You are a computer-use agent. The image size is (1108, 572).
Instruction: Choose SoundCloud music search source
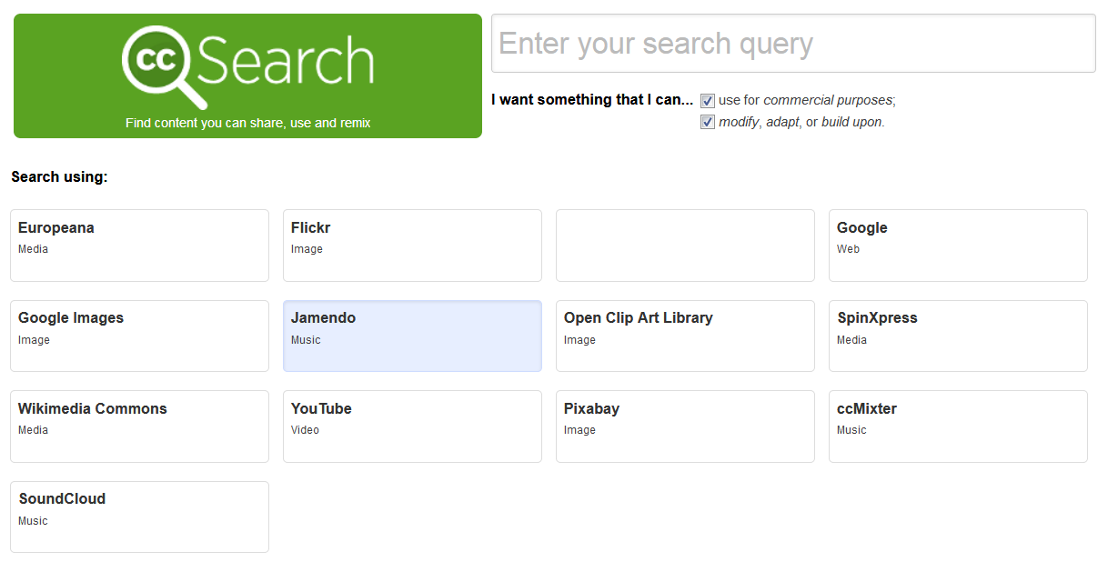coord(139,517)
